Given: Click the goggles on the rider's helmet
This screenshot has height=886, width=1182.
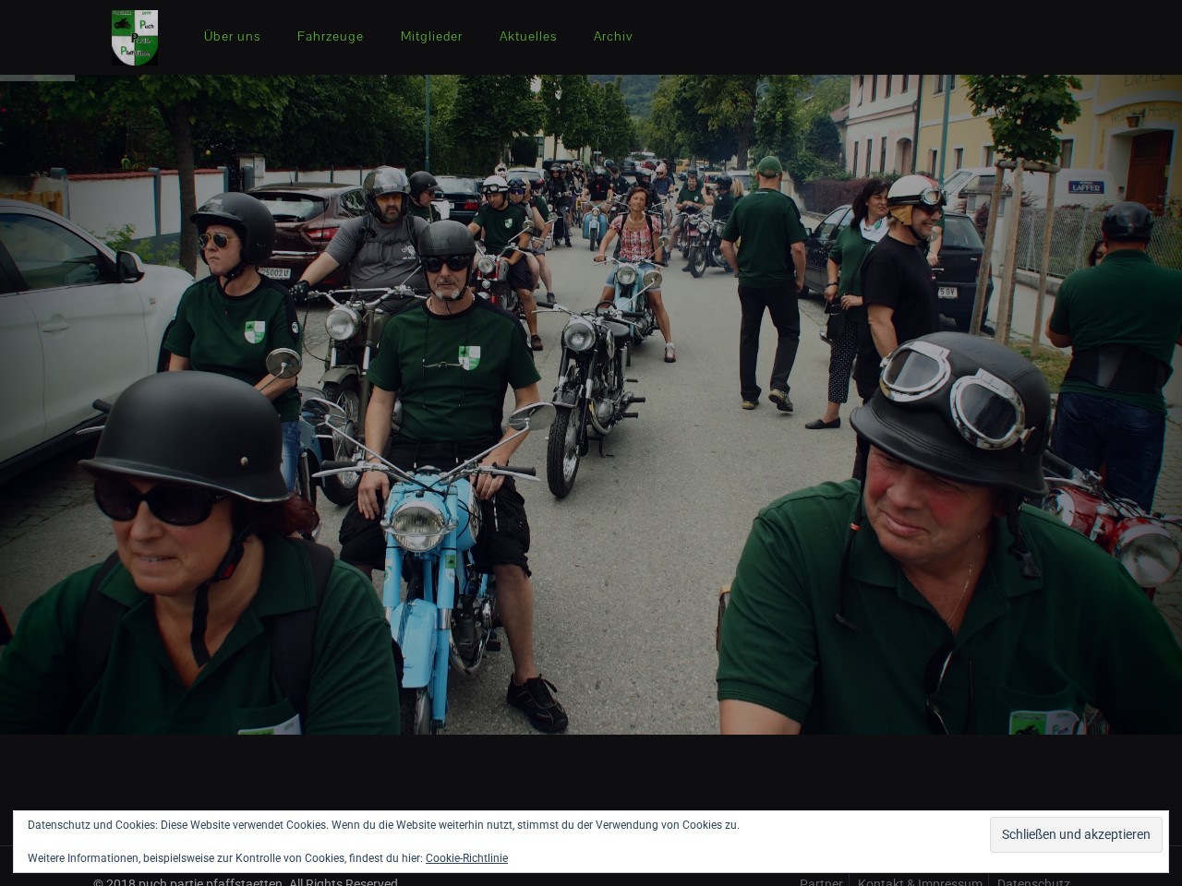Looking at the screenshot, I should pos(953,392).
